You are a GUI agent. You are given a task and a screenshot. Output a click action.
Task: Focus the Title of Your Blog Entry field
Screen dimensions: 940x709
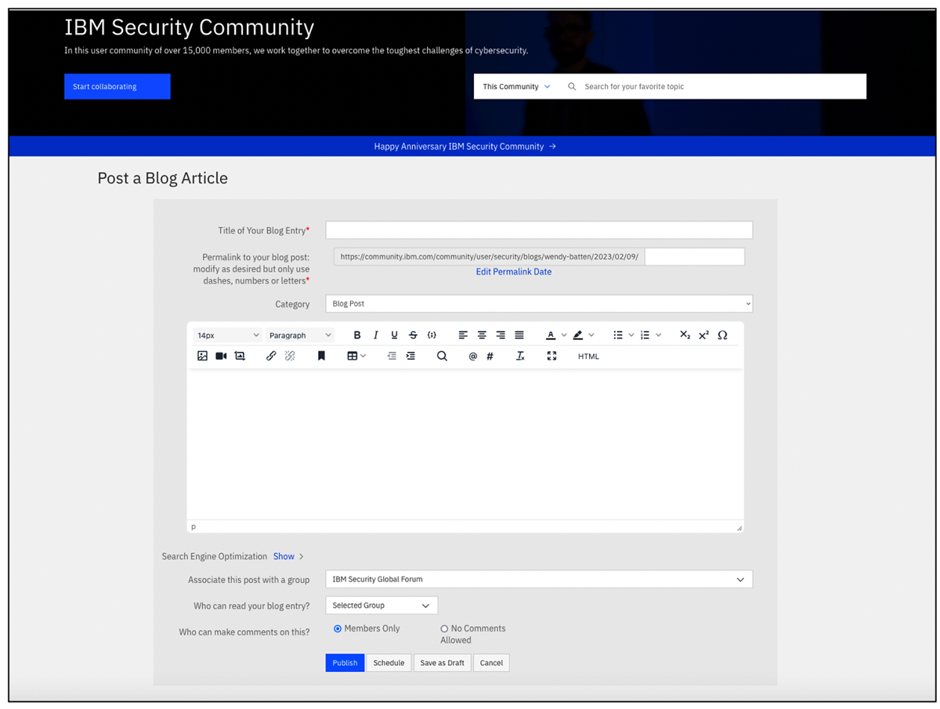click(539, 230)
